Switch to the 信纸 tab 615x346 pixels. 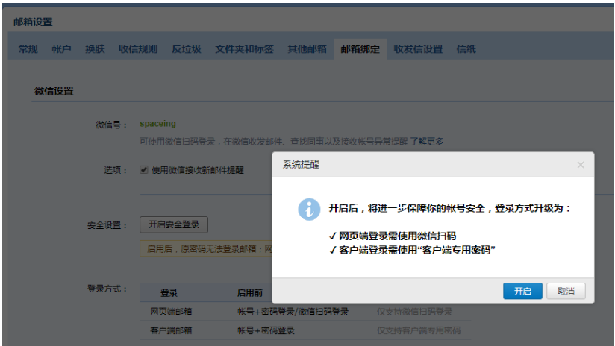click(466, 49)
